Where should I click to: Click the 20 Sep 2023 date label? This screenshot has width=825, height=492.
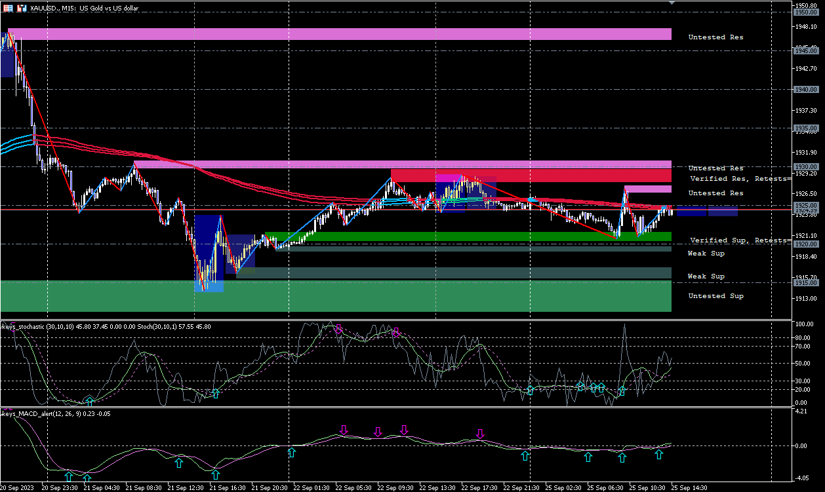pos(17,487)
